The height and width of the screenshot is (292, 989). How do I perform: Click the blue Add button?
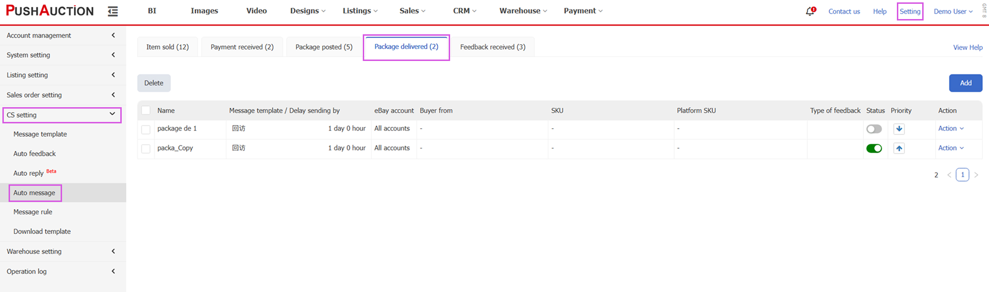click(x=965, y=83)
